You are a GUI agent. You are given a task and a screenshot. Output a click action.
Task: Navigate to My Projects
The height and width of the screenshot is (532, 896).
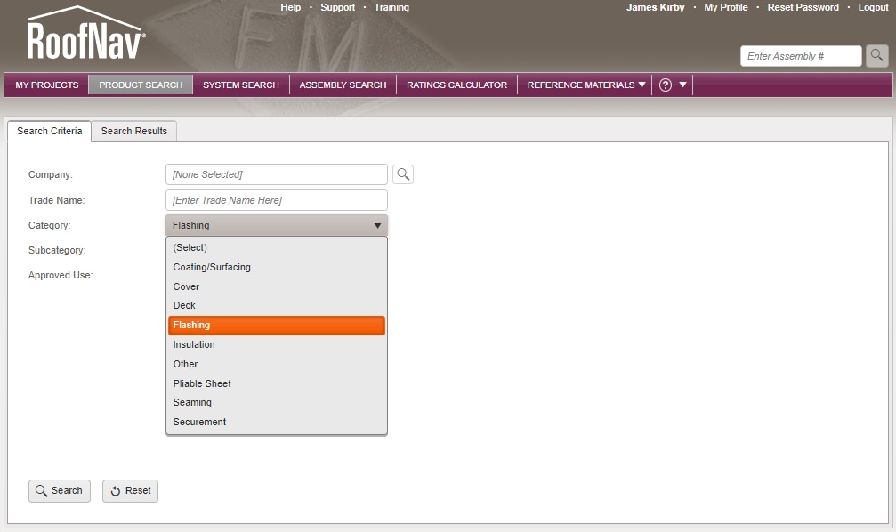coord(47,85)
